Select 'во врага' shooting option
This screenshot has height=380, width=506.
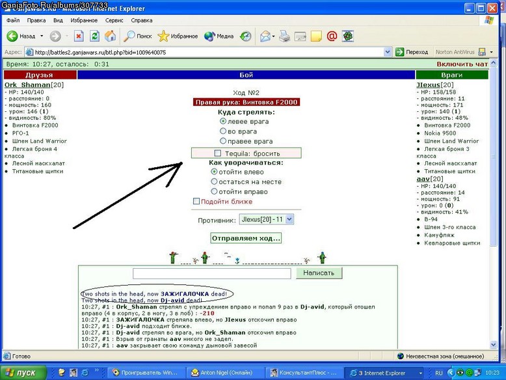(x=223, y=131)
